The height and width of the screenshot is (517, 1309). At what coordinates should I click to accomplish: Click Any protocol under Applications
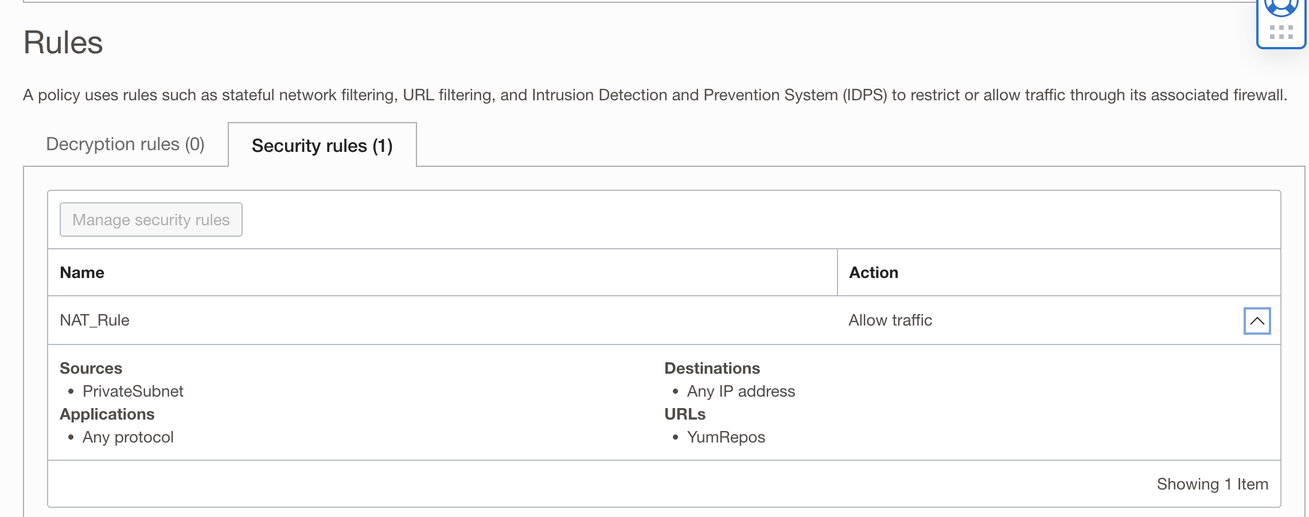[x=128, y=437]
